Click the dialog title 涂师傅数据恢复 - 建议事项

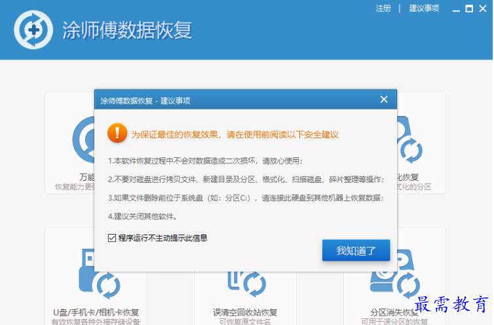[145, 101]
